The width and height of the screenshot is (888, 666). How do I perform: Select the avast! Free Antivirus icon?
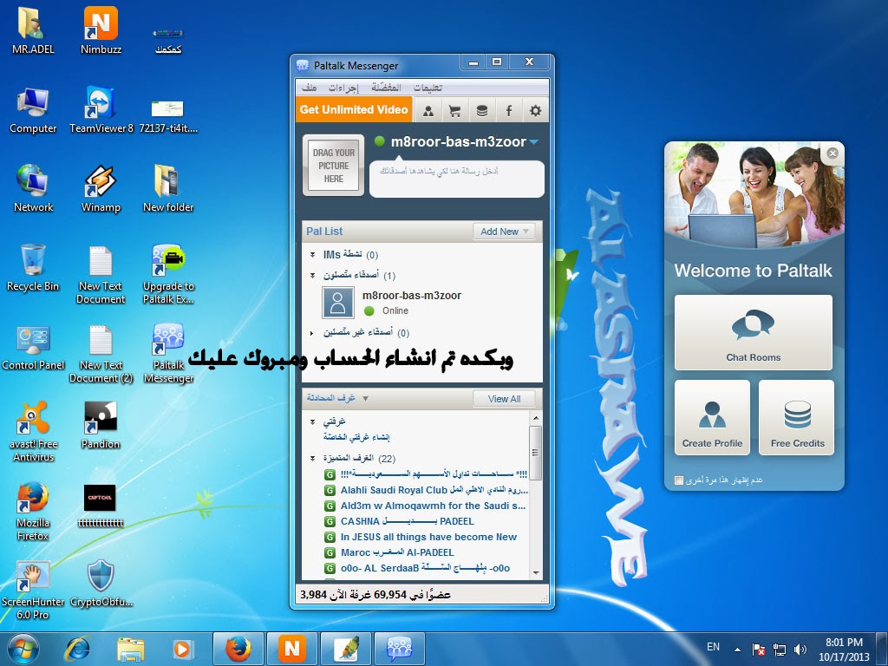[x=33, y=432]
